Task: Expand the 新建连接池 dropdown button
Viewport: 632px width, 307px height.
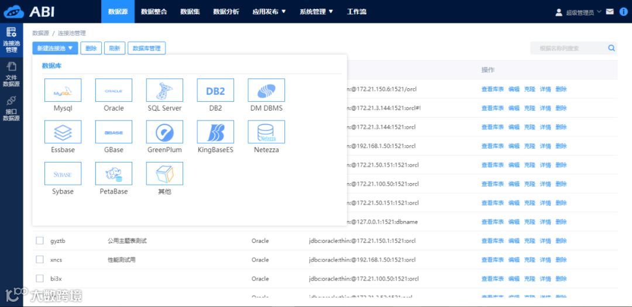Action: (x=55, y=48)
